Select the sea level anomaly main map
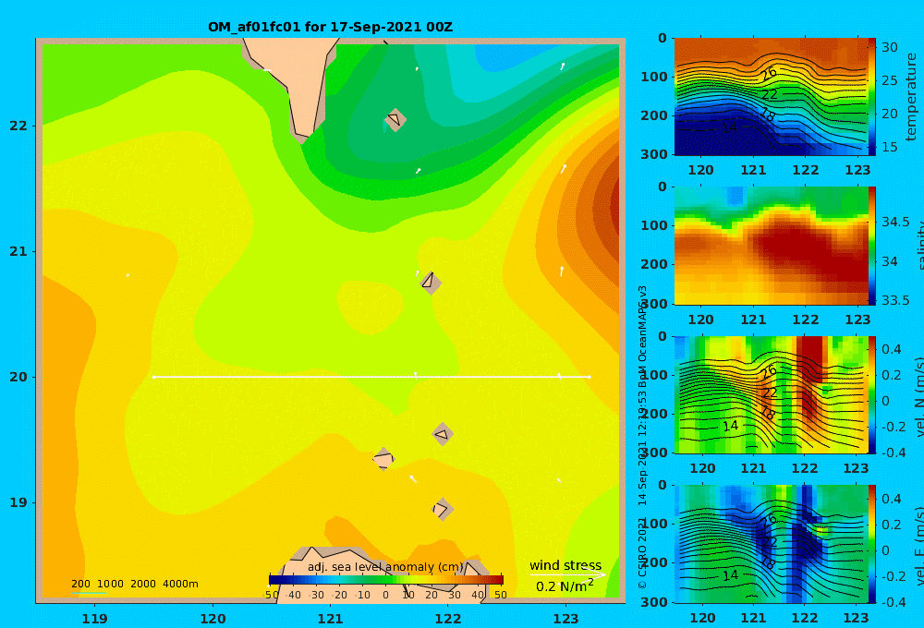Screen dimensions: 924x628 pos(331,321)
